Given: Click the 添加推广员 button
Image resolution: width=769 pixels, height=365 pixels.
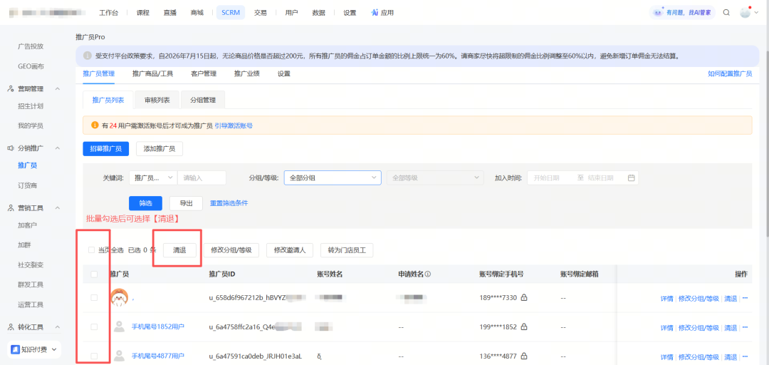Looking at the screenshot, I should tap(159, 149).
